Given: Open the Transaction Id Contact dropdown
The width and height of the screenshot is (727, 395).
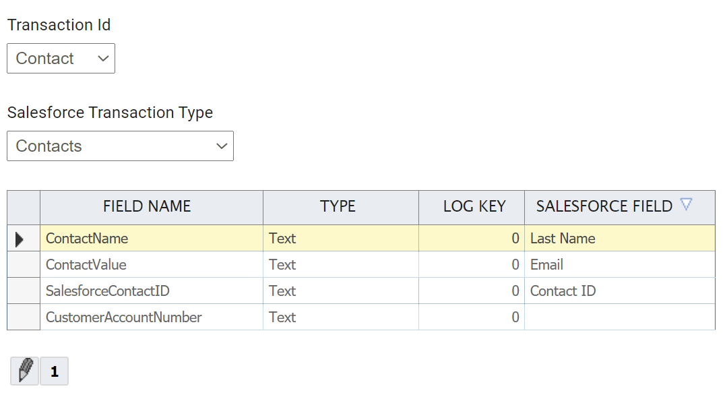Looking at the screenshot, I should 61,59.
